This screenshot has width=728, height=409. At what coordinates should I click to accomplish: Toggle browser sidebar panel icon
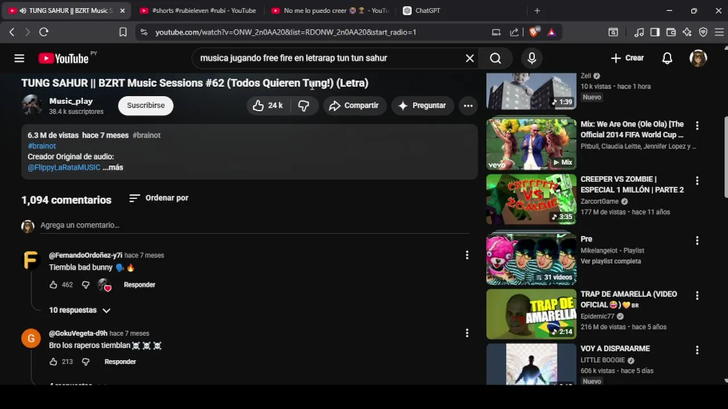(655, 32)
